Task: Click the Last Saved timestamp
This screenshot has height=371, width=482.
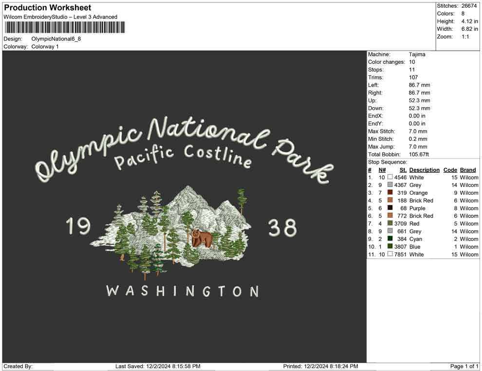Action: (158, 366)
